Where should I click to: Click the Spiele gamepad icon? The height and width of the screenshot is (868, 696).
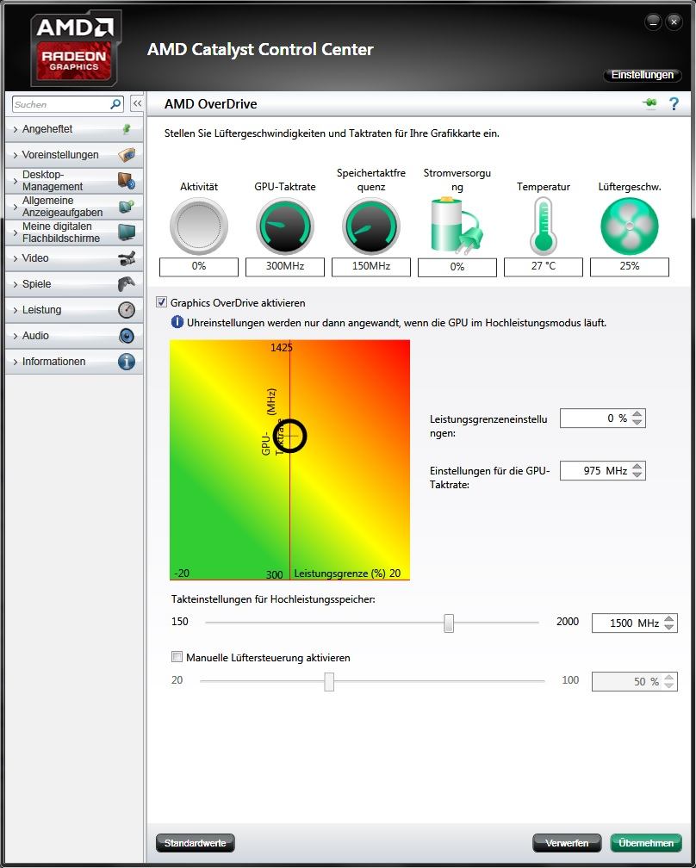click(x=127, y=284)
